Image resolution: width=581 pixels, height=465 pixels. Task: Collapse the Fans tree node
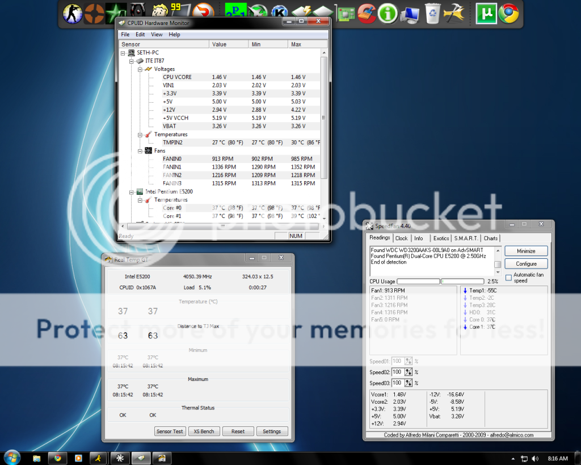click(x=140, y=150)
